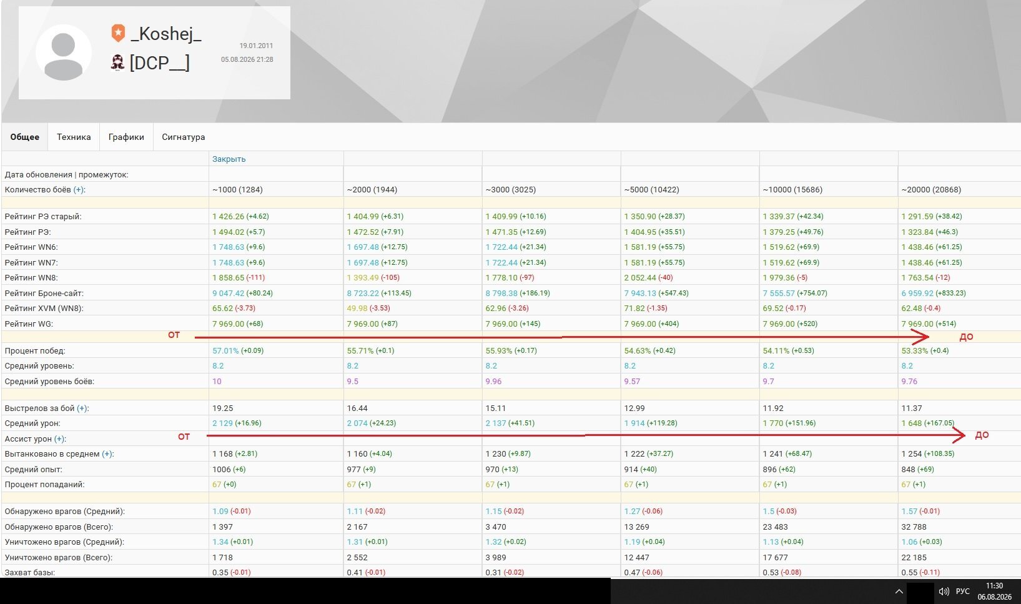Expand the plus next to Выстрелов за бой
The width and height of the screenshot is (1021, 604).
pos(82,408)
